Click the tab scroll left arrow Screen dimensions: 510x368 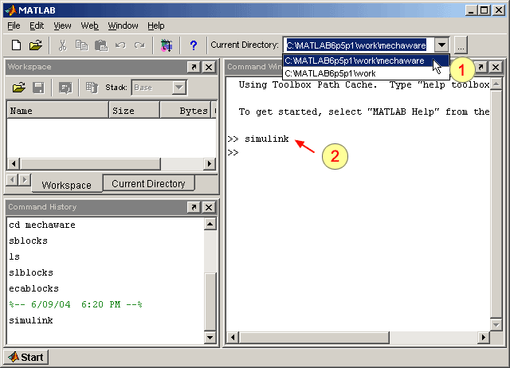point(12,179)
